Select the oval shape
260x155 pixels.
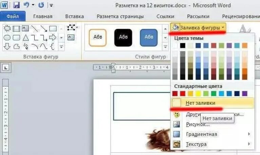point(7,38)
